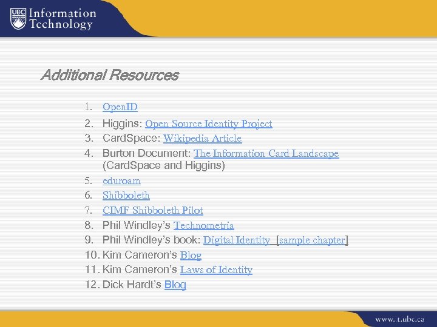Viewport: 437px width, 327px height.
Task: Select "Kim Cameron's" in item 10
Action: click(x=140, y=255)
